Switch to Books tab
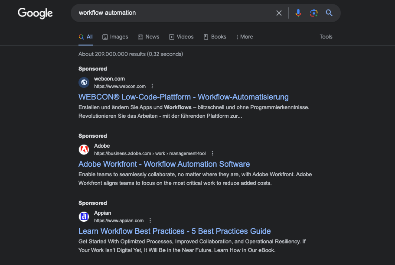395x265 pixels. point(215,37)
